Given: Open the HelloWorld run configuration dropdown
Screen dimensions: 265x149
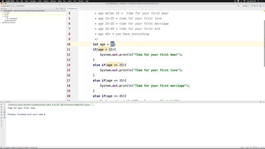Looking at the screenshot, I should 246,6.
